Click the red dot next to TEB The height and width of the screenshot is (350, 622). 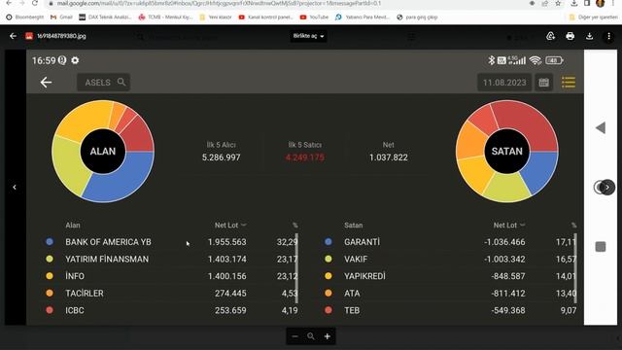point(328,310)
